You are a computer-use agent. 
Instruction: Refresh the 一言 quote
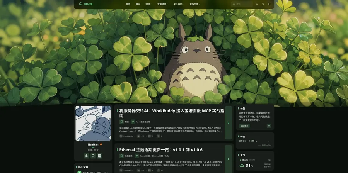[269, 141]
